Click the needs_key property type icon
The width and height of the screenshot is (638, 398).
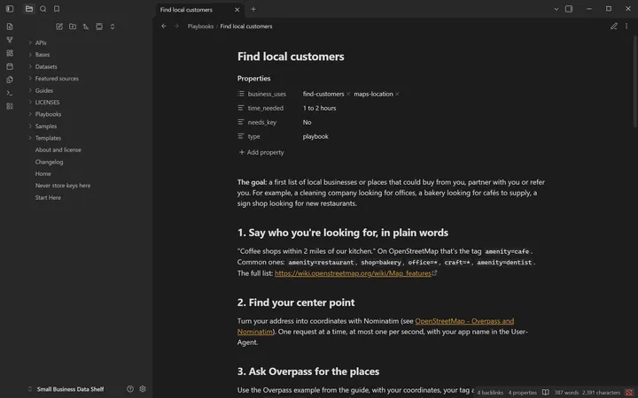click(x=241, y=122)
